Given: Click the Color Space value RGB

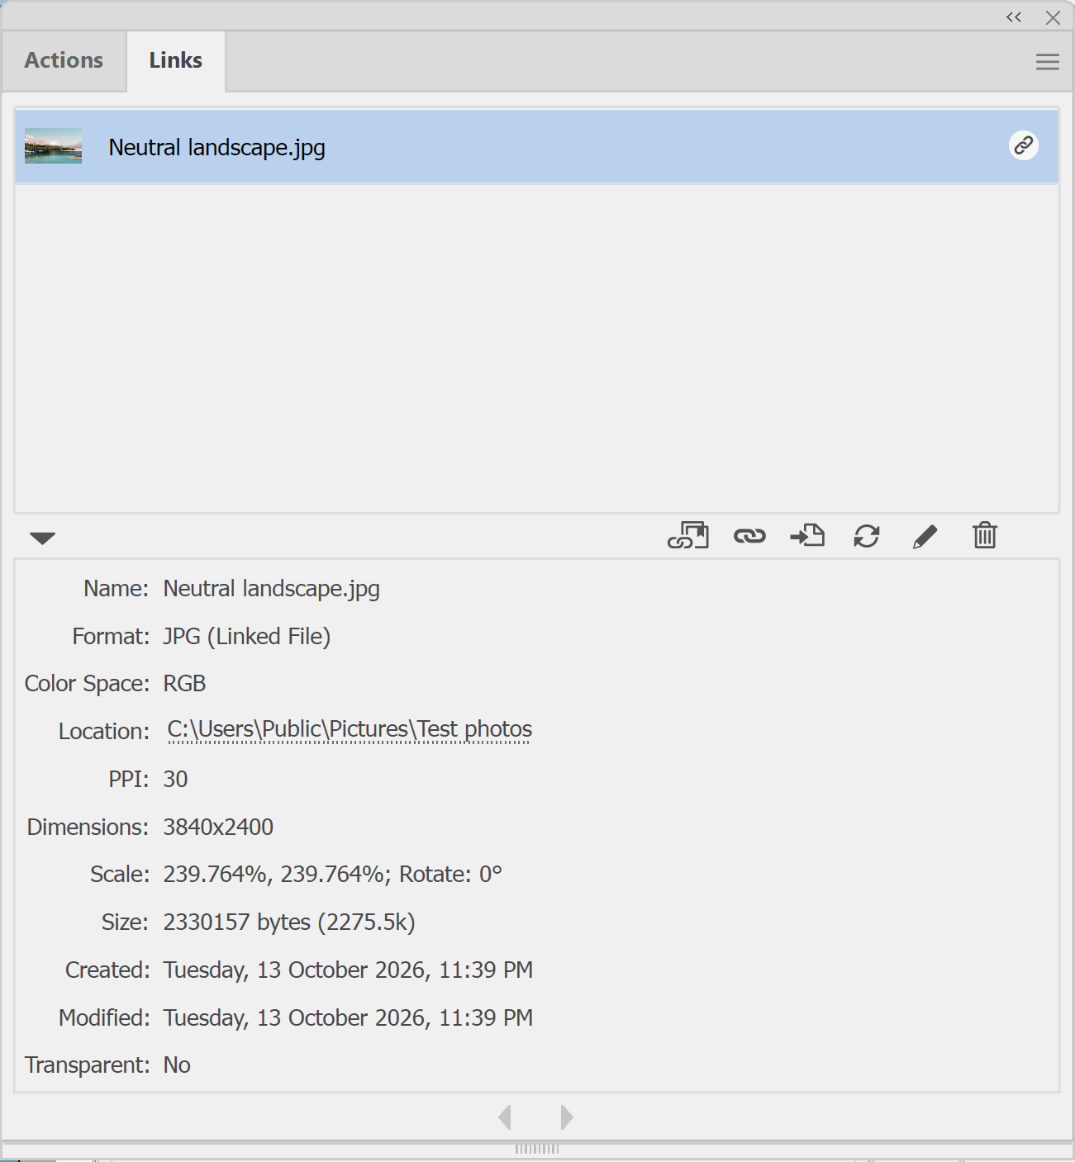Looking at the screenshot, I should click(x=184, y=684).
